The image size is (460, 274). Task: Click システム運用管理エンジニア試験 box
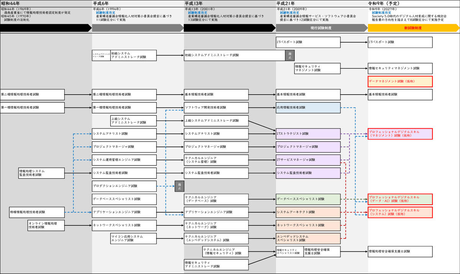(x=124, y=160)
